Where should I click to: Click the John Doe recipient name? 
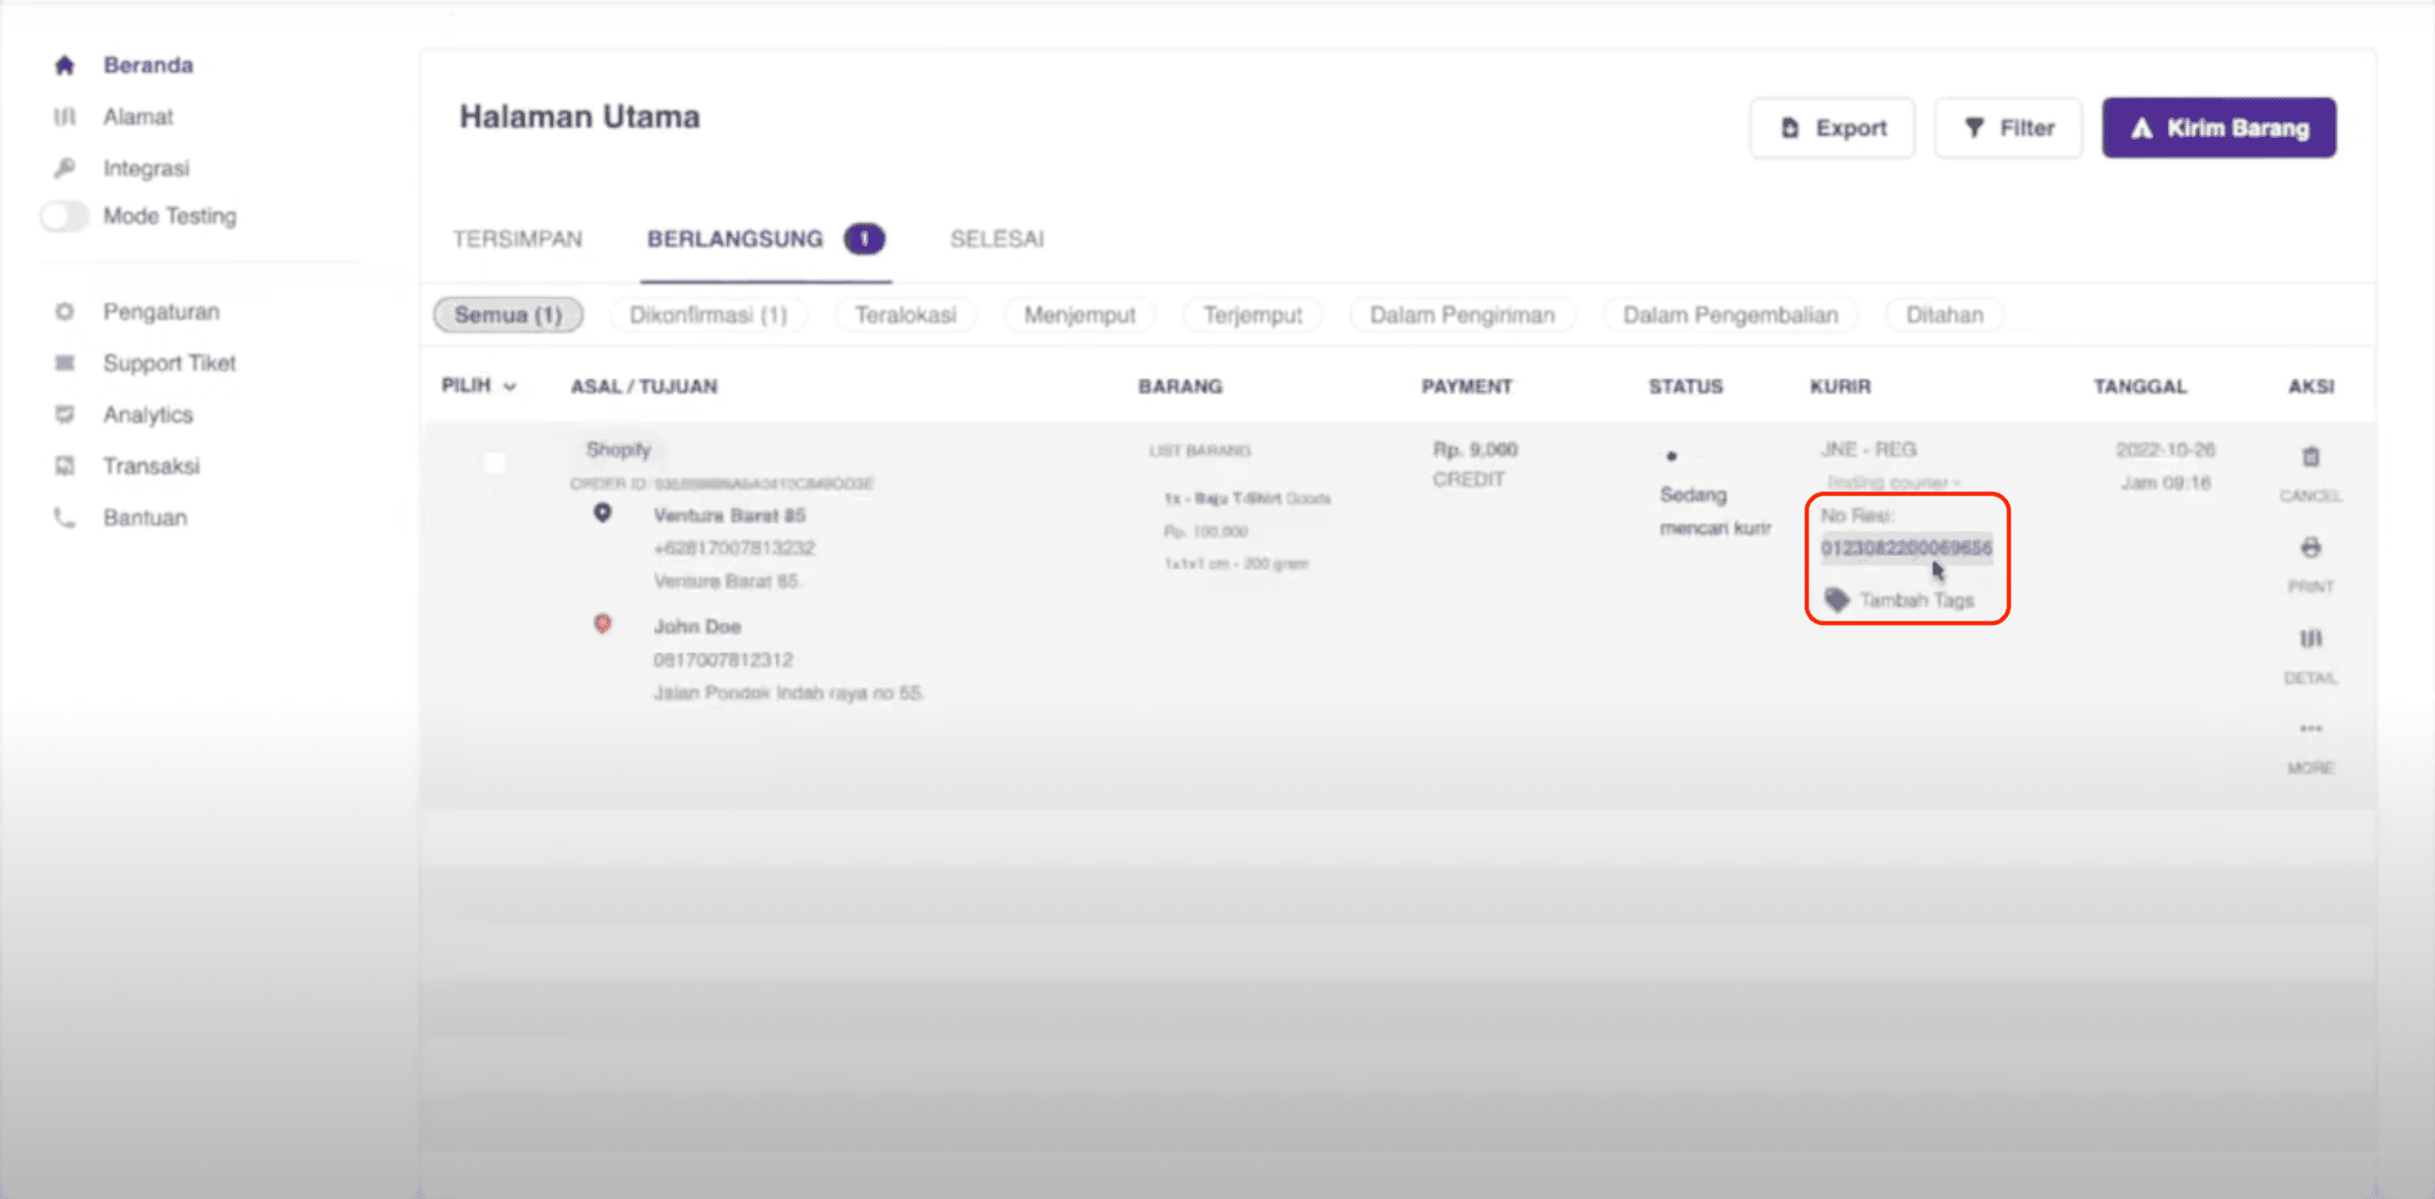(697, 626)
